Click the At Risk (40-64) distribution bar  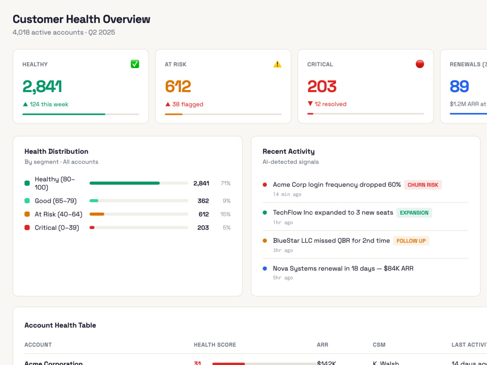(x=139, y=214)
